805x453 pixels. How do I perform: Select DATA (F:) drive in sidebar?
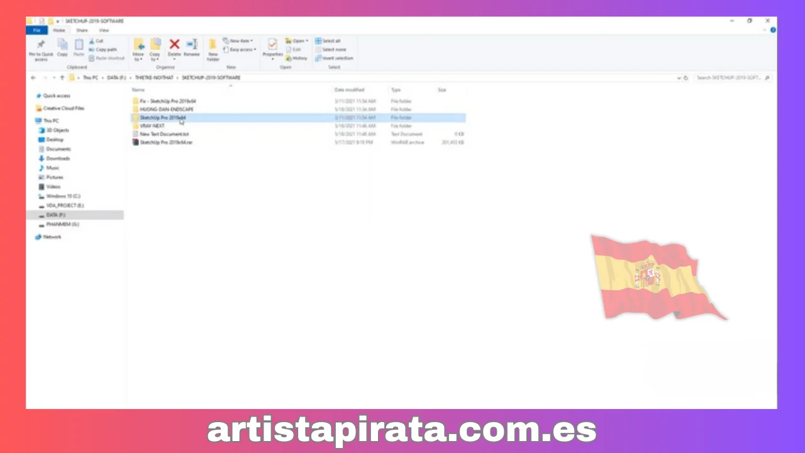point(75,215)
